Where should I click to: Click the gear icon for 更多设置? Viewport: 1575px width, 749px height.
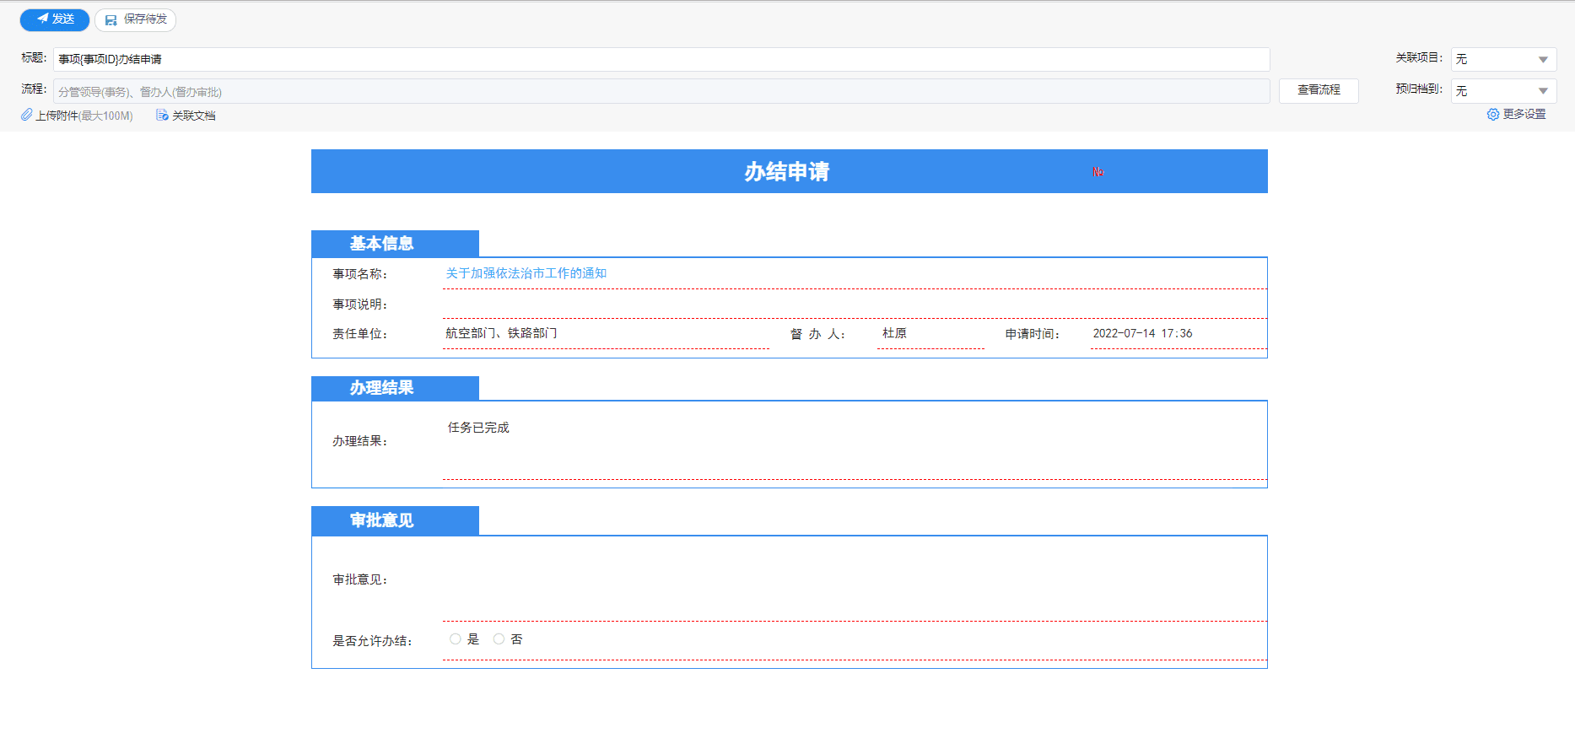click(x=1493, y=114)
